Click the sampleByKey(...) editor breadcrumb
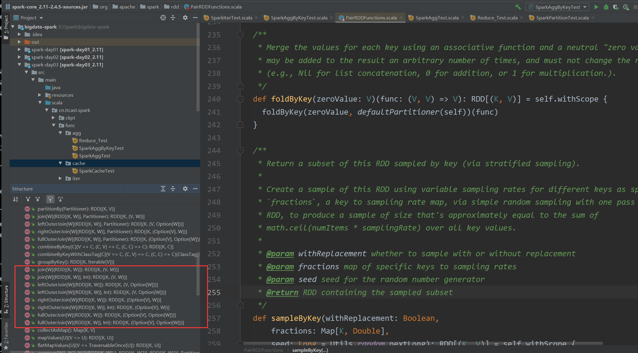The image size is (638, 353). click(310, 350)
